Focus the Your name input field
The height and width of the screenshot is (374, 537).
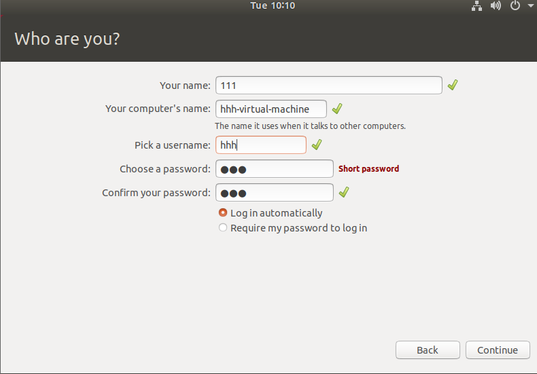pos(329,85)
